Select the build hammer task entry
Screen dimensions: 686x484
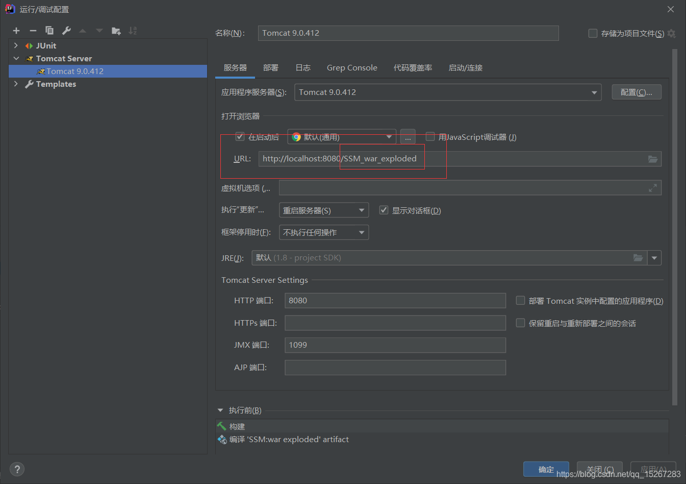point(442,426)
